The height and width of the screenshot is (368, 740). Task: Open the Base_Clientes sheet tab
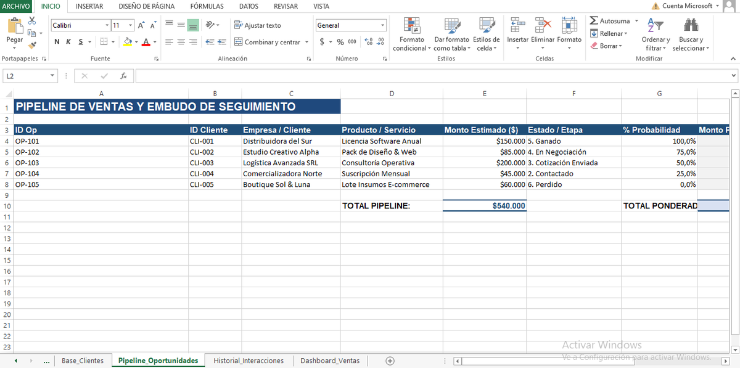point(83,361)
